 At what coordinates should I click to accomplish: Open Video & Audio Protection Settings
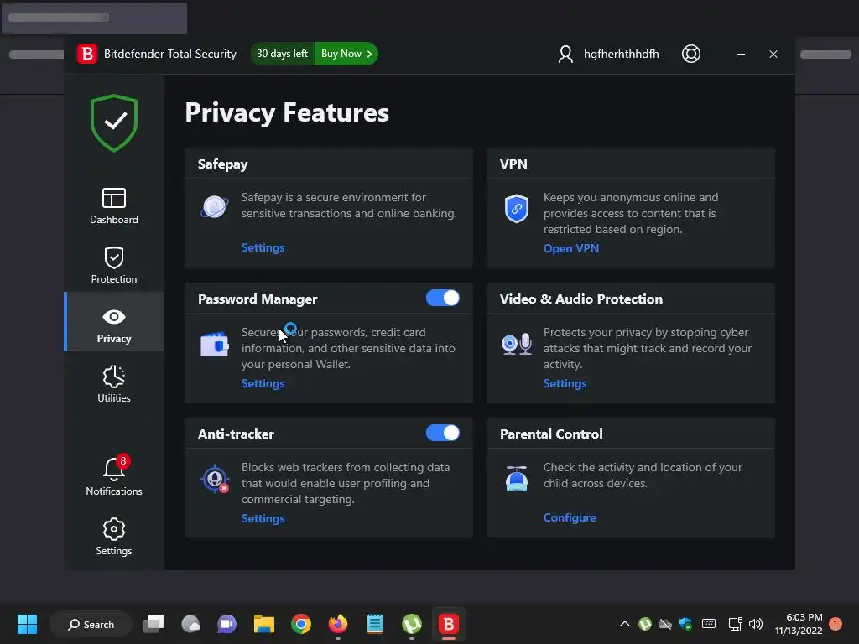[565, 383]
